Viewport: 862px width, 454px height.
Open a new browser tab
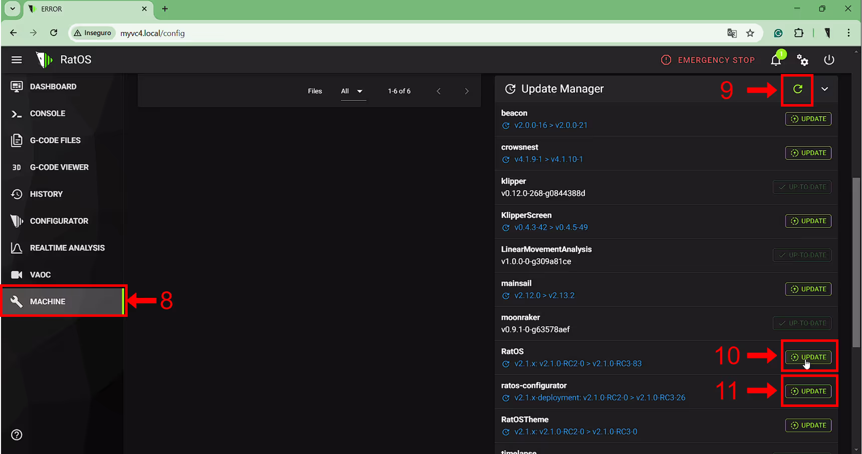click(x=165, y=9)
